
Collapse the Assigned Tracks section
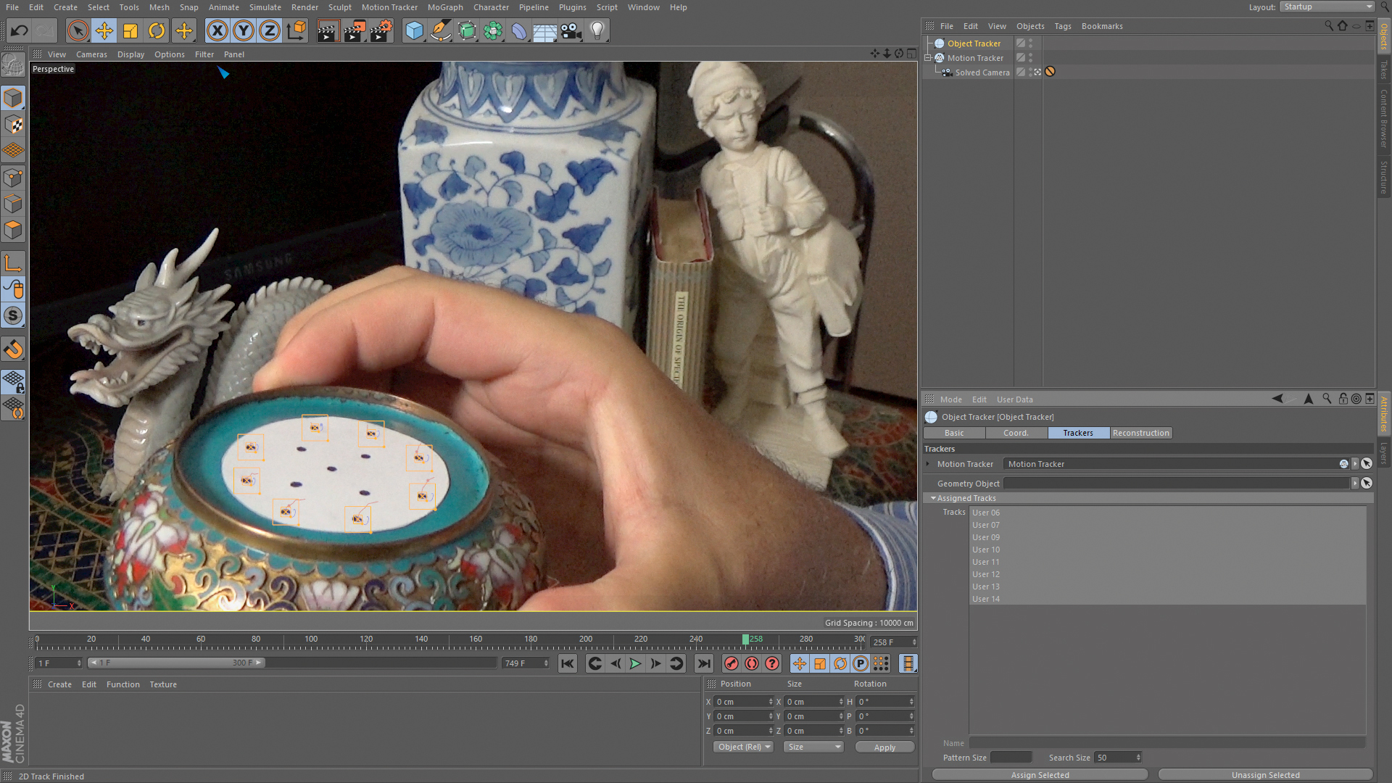933,498
